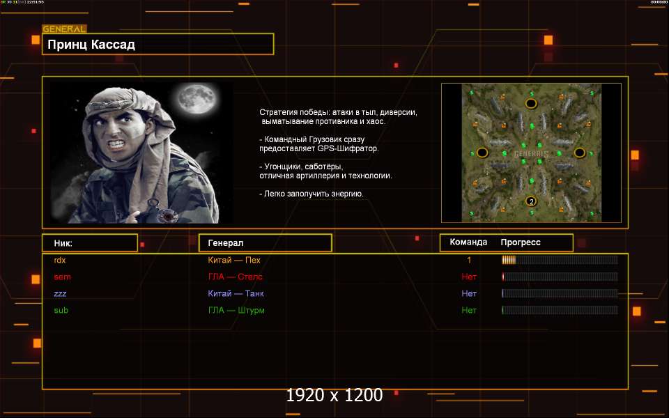This screenshot has width=669, height=418.
Task: Click the Принц Кассад title field
Action: tap(157, 45)
